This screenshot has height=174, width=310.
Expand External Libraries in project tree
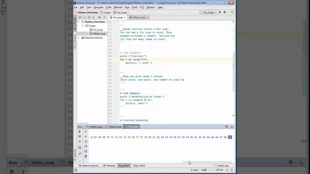(78, 38)
